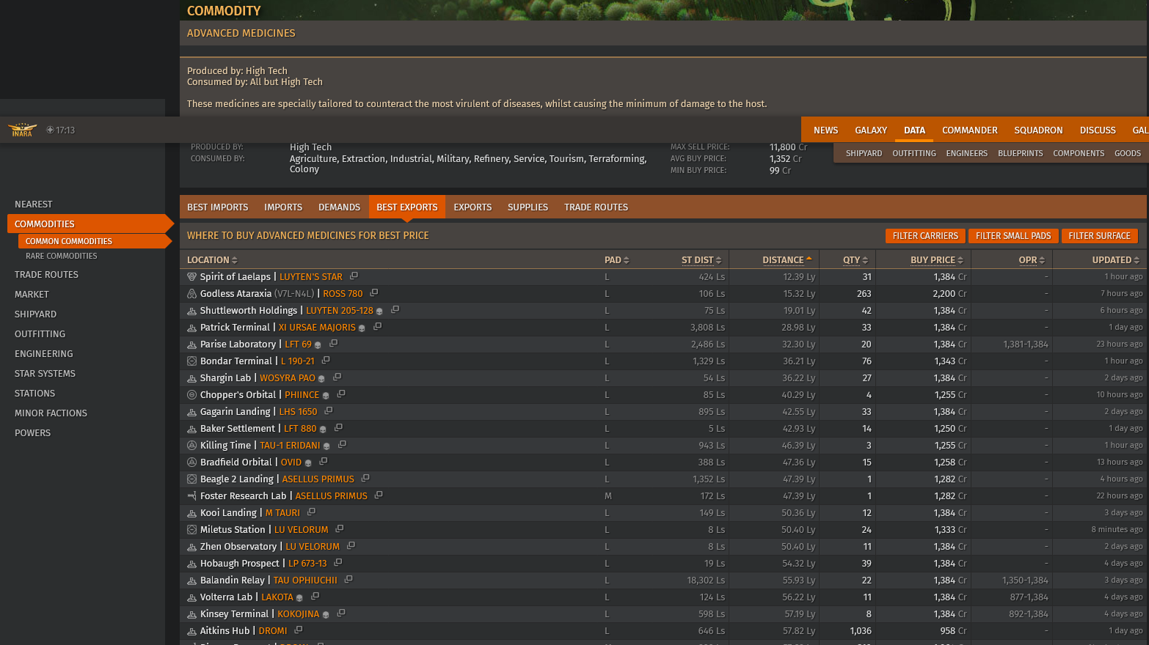Click the station icon for Miletus Station
Screen dimensions: 1149x645
pos(191,530)
